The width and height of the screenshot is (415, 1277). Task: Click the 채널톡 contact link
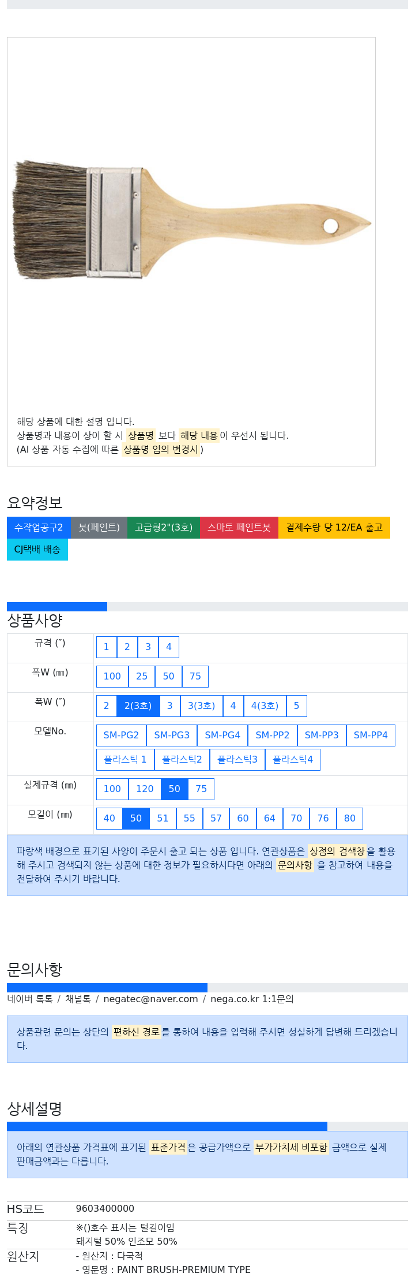coord(78,999)
